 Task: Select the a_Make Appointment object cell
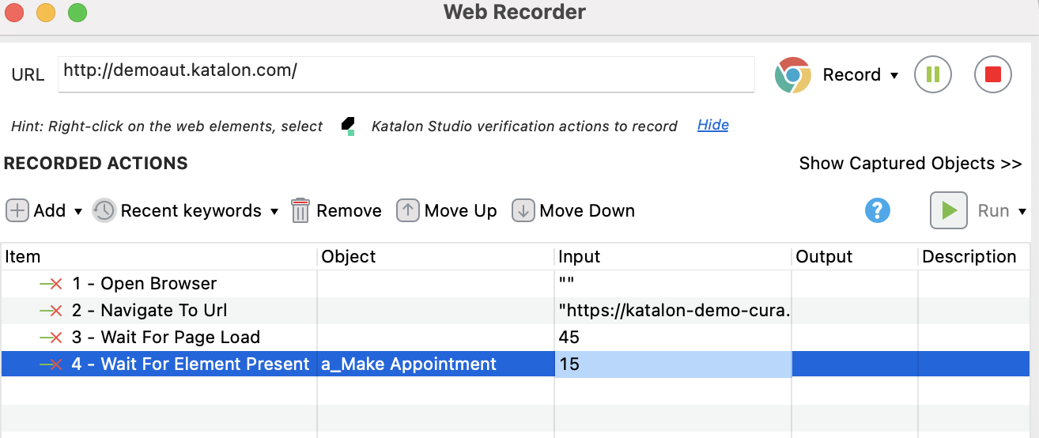click(x=409, y=364)
